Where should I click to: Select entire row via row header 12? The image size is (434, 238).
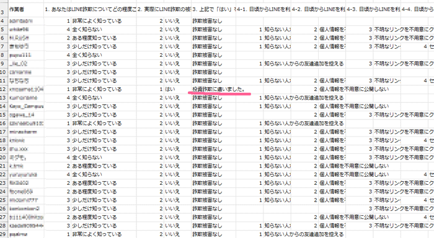4,89
